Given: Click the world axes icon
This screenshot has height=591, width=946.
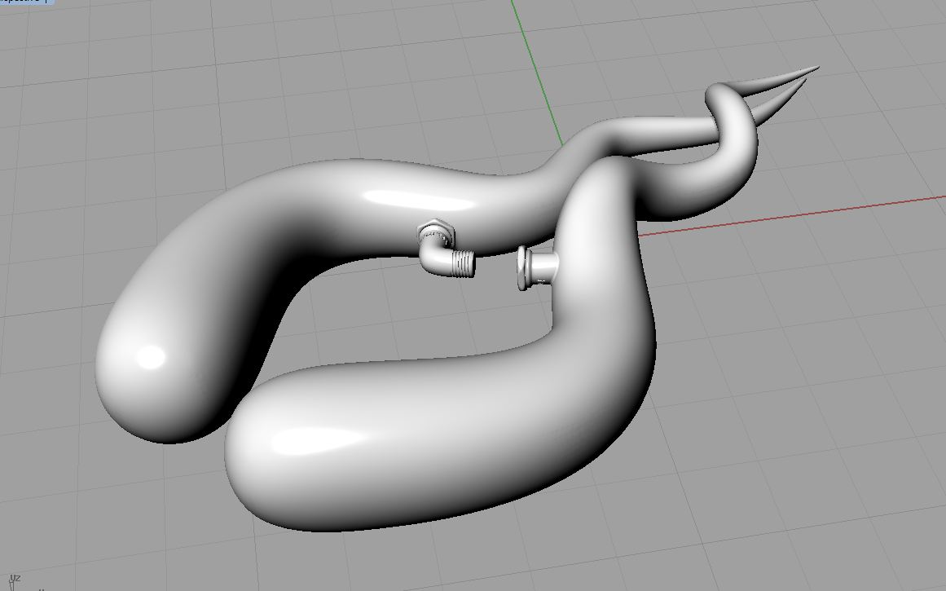Looking at the screenshot, I should coord(13,583).
